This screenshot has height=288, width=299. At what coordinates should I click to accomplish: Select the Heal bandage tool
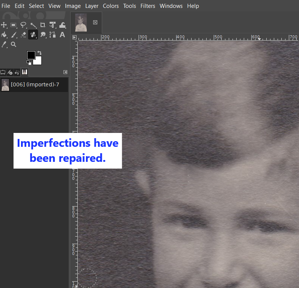coord(33,35)
